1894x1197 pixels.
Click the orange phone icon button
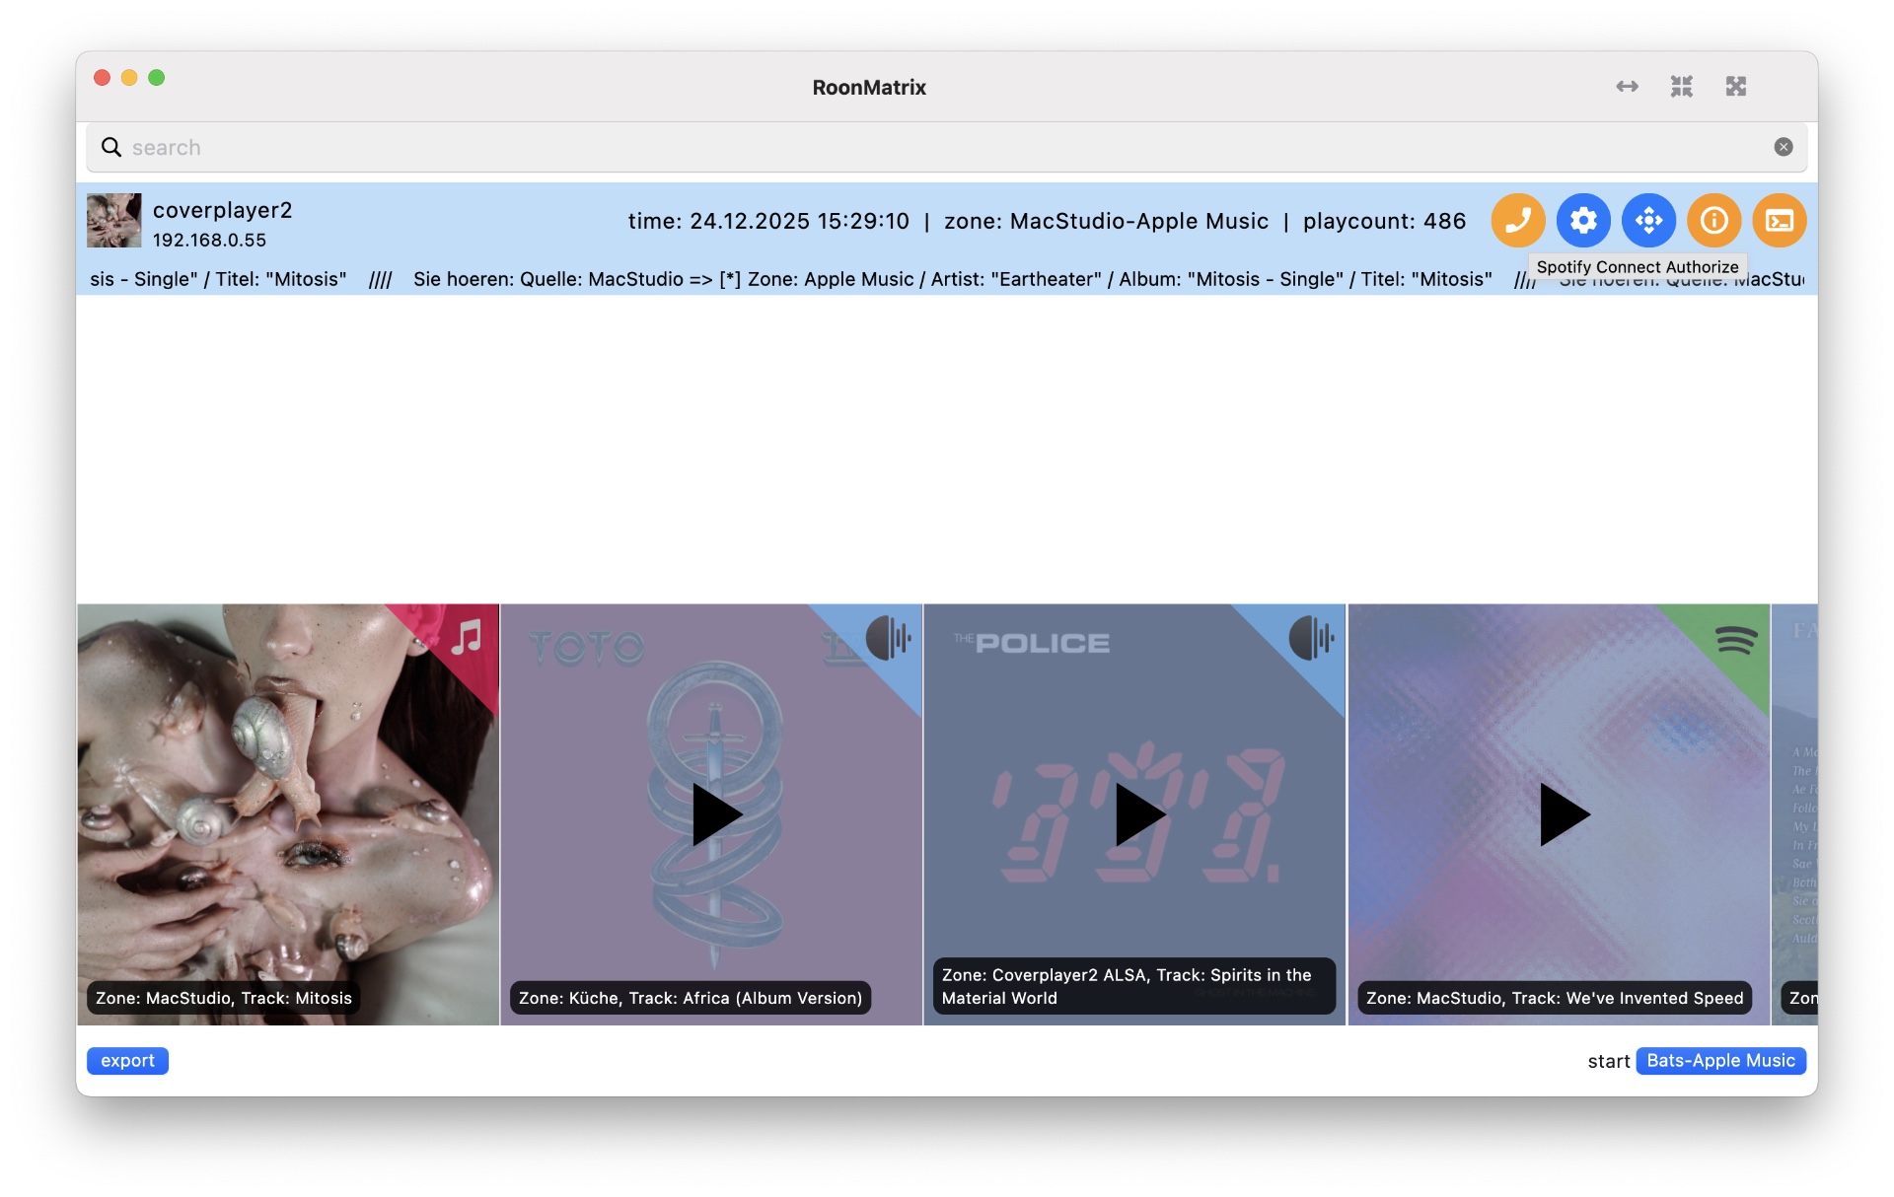[1517, 220]
